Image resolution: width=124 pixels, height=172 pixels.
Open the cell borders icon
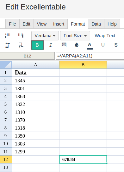[x=64, y=45]
